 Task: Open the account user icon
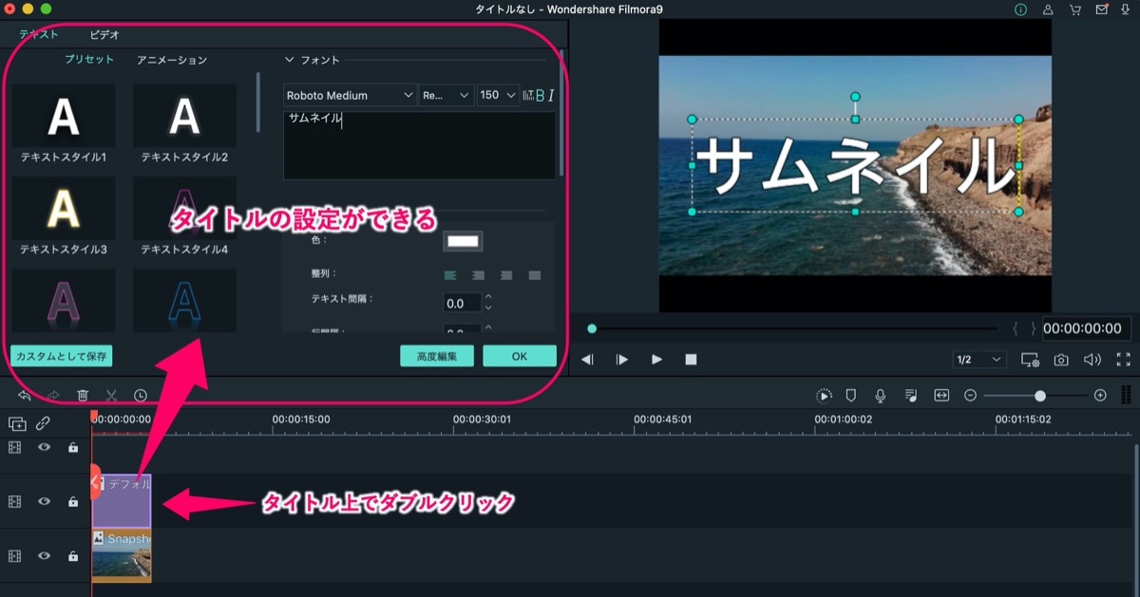[x=1048, y=9]
